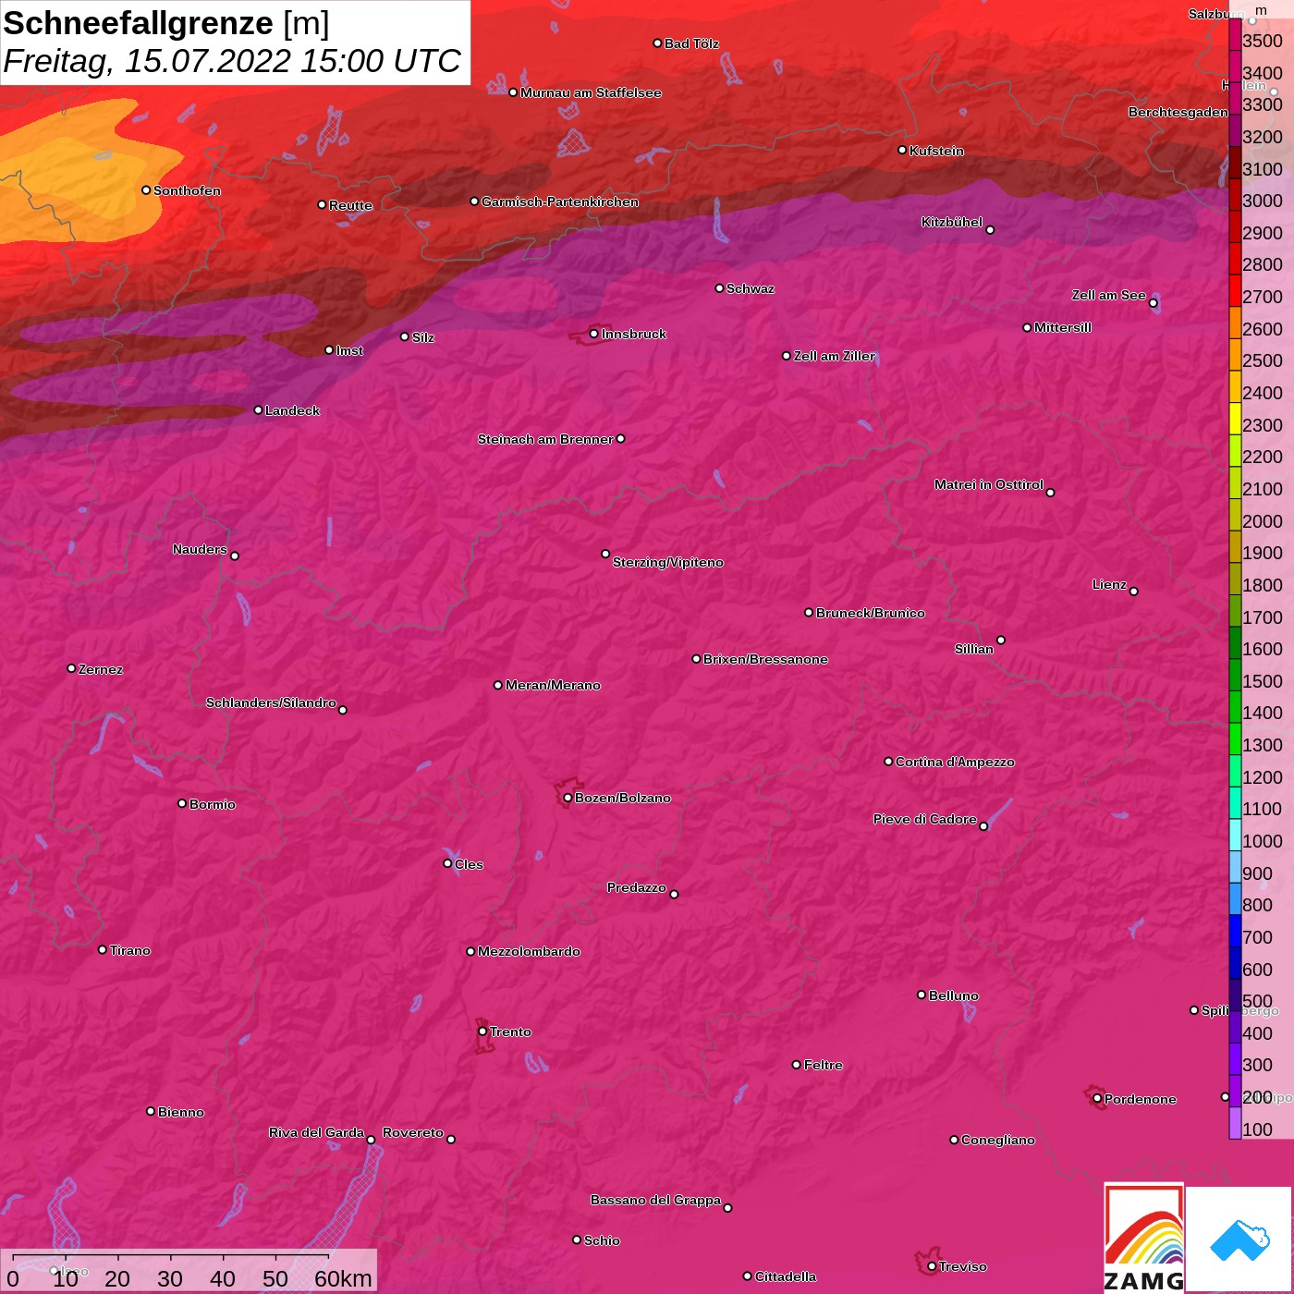The image size is (1294, 1294).
Task: Click the 2300 yellow legend swatch
Action: pos(1235,419)
